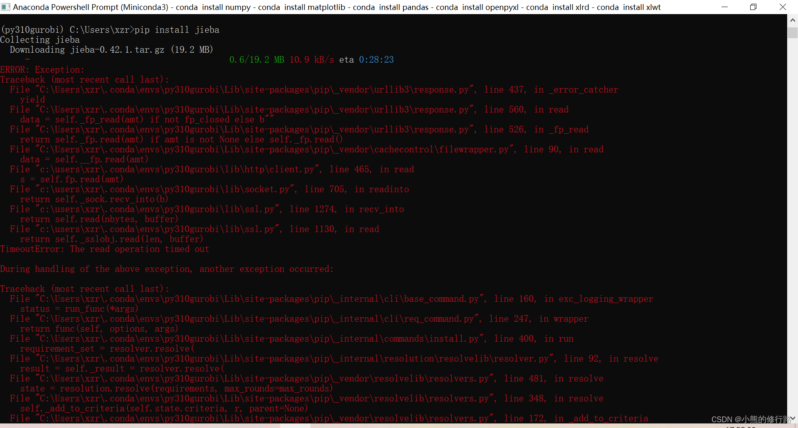Click the minimize window icon
The height and width of the screenshot is (428, 798).
[x=725, y=7]
